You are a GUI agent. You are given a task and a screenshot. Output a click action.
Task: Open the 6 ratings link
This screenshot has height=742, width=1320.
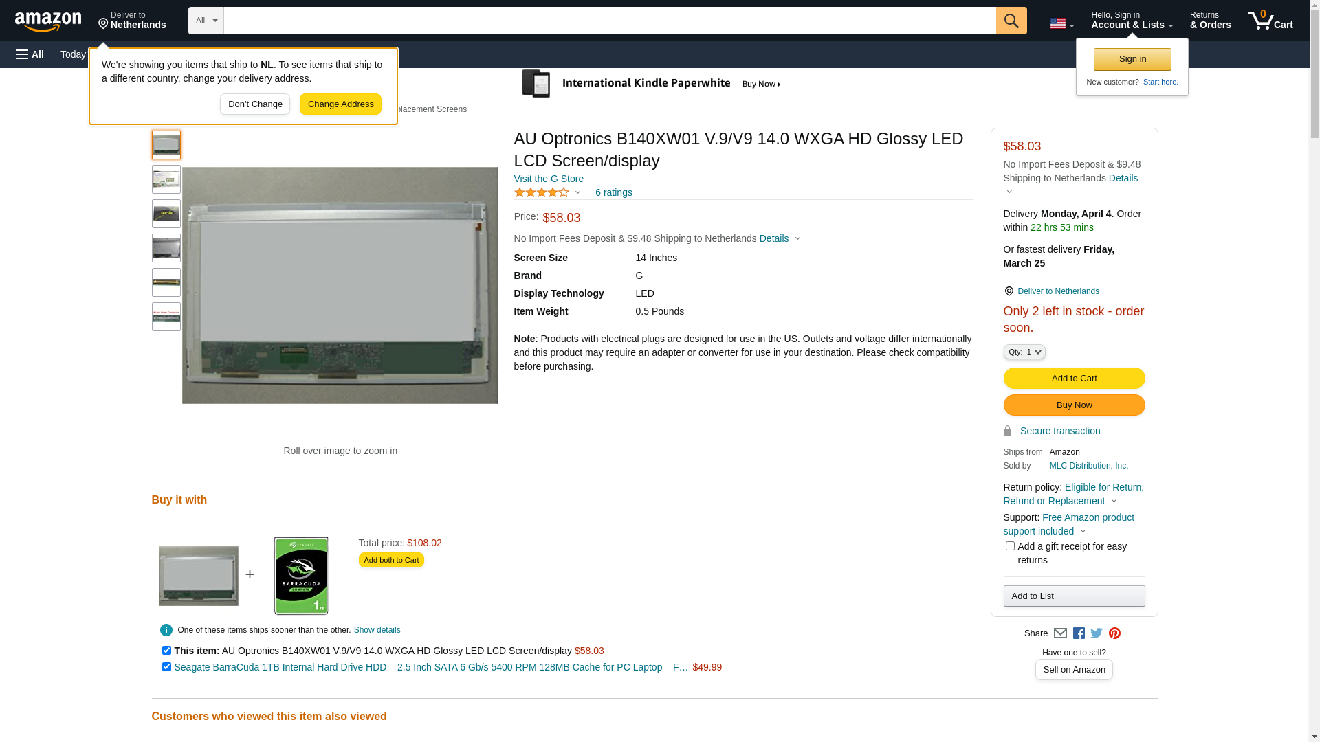coord(613,193)
